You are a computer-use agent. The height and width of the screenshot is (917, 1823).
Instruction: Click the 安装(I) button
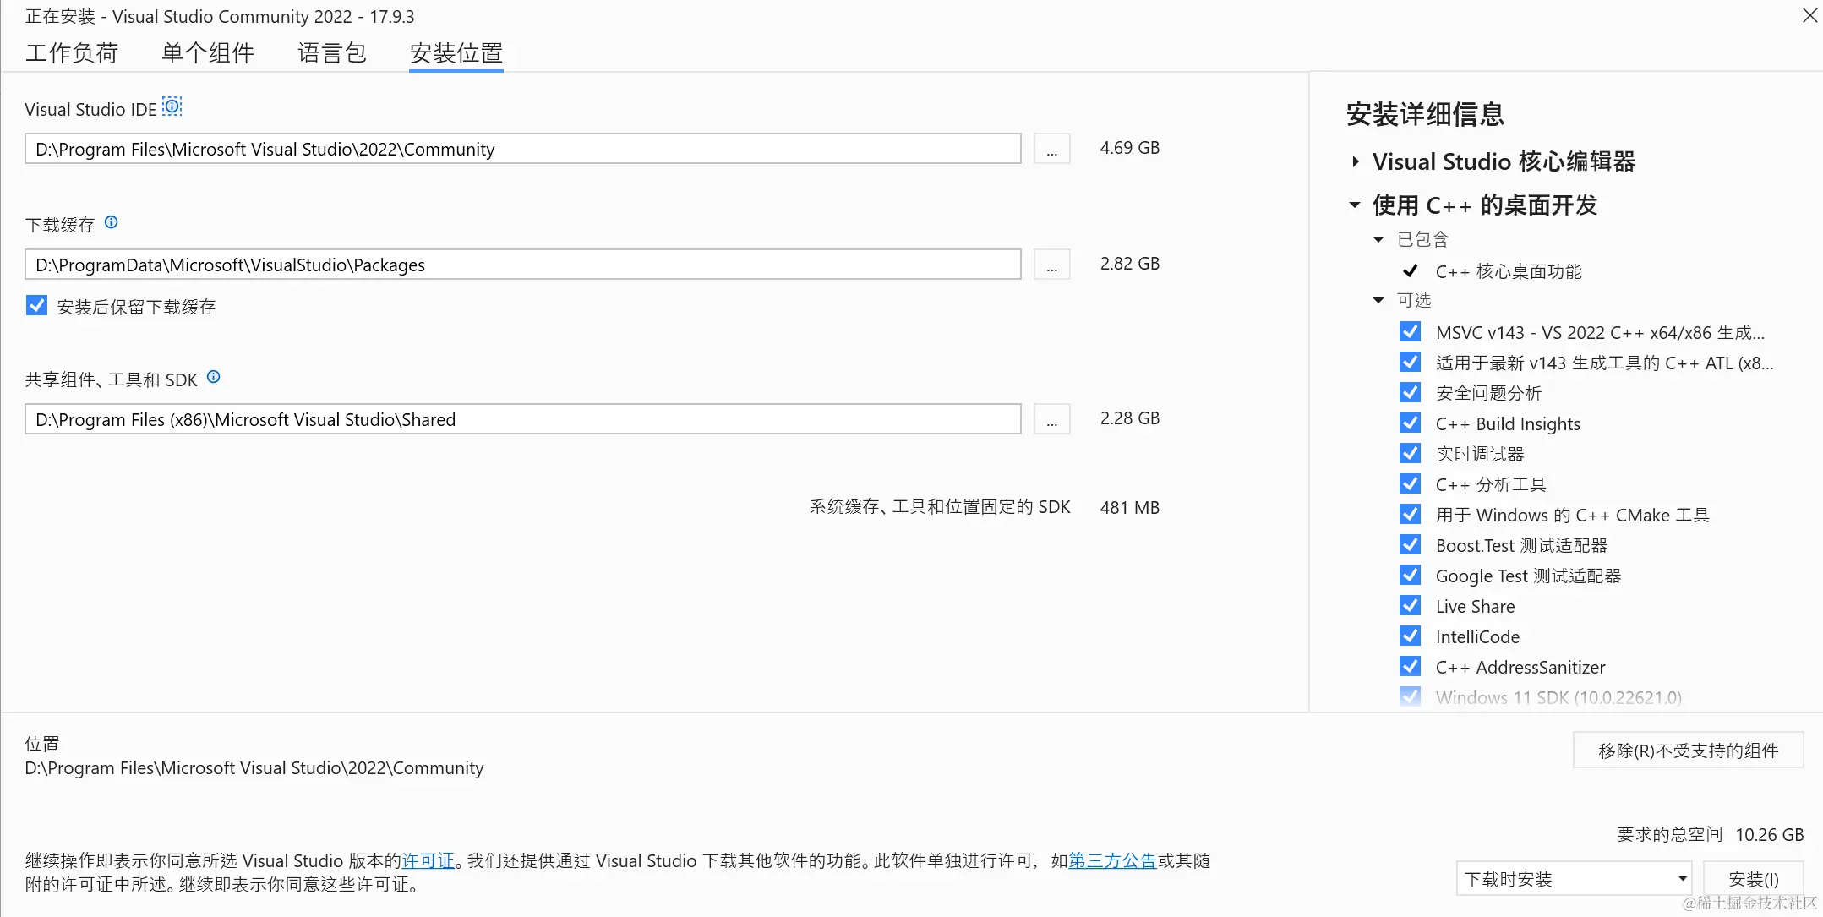point(1753,879)
